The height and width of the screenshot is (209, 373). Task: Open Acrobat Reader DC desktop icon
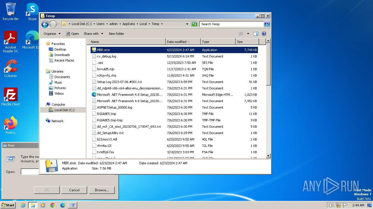10,42
